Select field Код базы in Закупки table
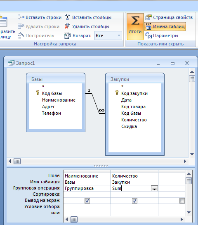198x225 pixels. tap(131, 113)
